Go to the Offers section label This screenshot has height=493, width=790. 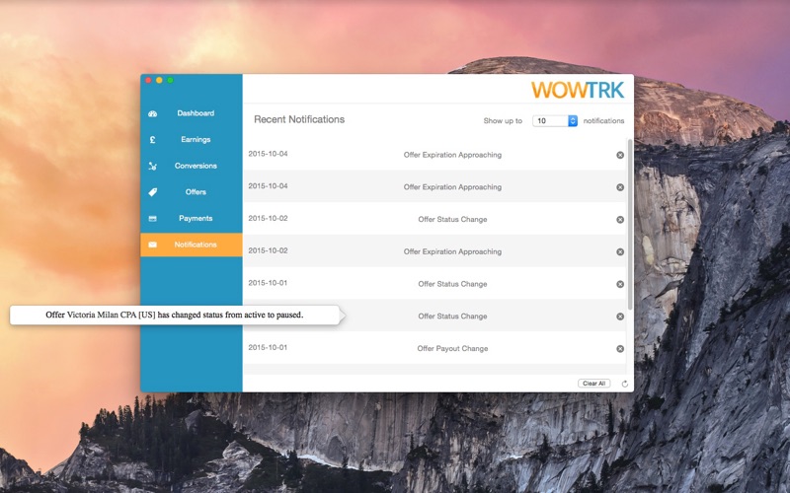(x=196, y=192)
